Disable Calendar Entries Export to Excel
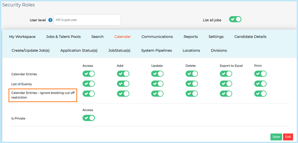 pyautogui.click(x=226, y=74)
